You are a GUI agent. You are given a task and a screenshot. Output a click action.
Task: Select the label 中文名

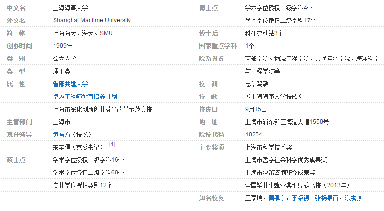(16, 8)
